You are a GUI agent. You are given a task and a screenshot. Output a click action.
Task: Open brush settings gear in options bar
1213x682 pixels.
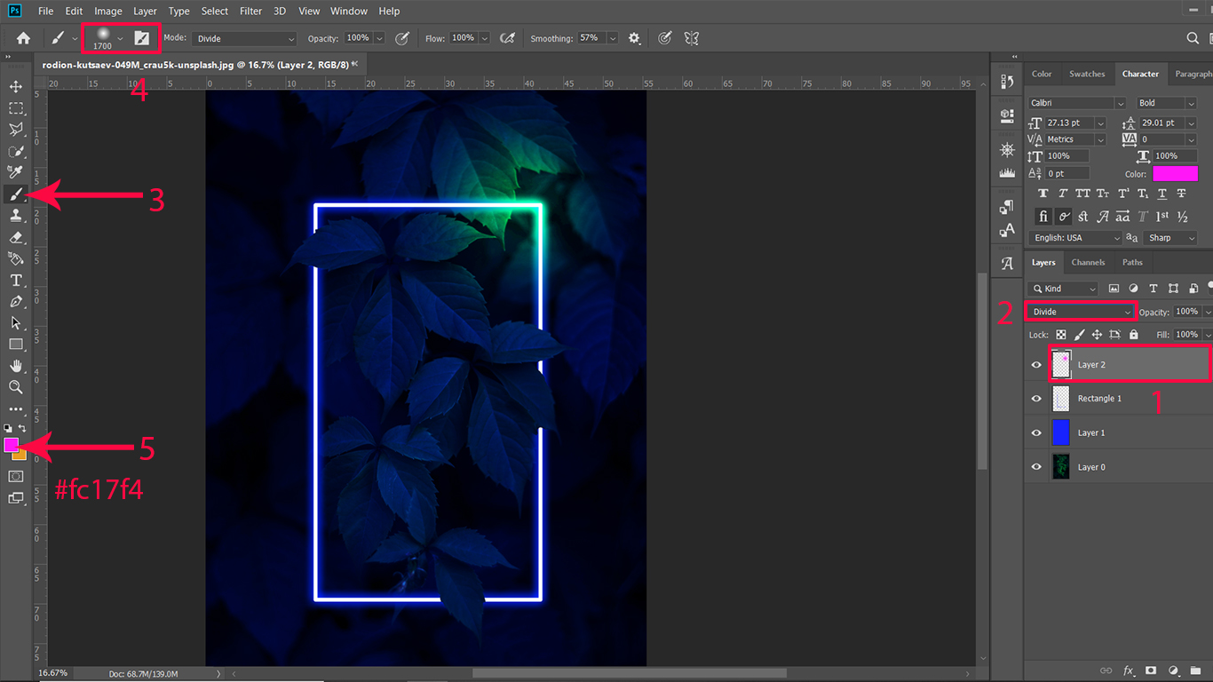pos(634,38)
